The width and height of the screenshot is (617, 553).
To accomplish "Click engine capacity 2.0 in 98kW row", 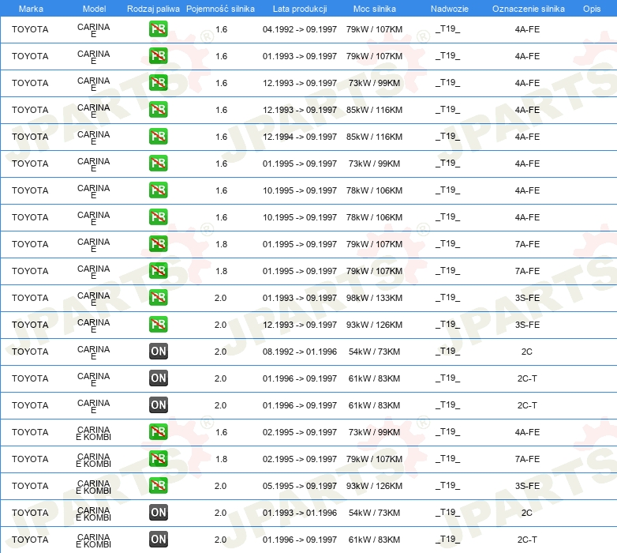I will coord(220,298).
